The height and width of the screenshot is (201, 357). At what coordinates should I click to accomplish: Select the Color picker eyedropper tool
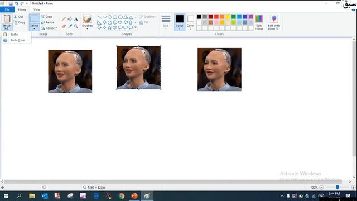[x=70, y=26]
